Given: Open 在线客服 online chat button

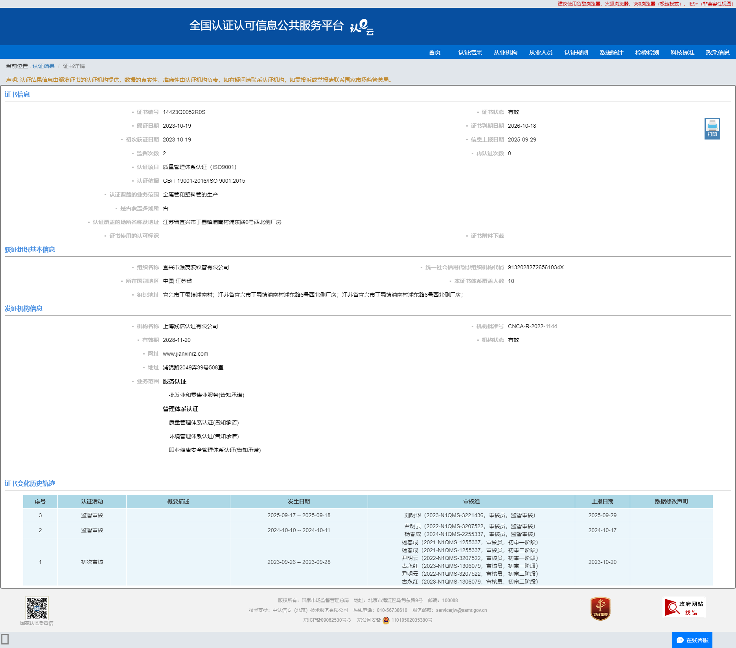Looking at the screenshot, I should pyautogui.click(x=692, y=640).
